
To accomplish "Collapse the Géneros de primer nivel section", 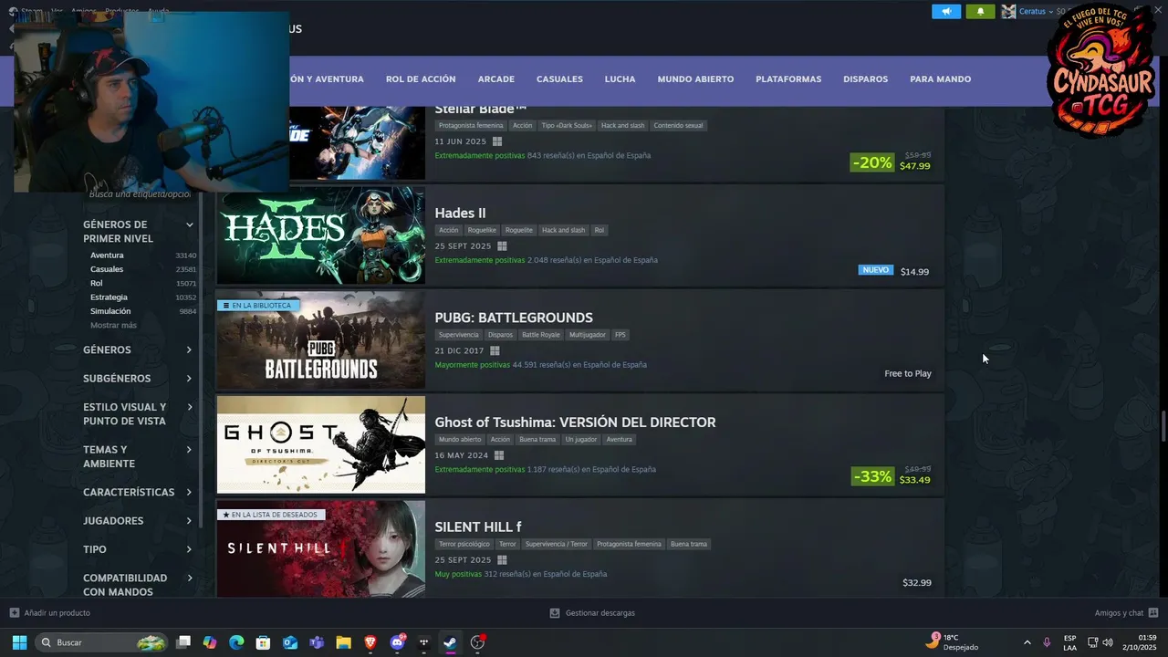I will tap(190, 224).
